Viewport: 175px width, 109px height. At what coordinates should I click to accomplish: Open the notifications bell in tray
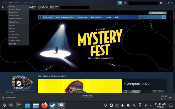106,105
